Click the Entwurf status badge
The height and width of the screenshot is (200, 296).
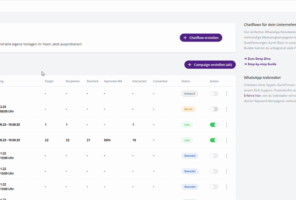189,94
